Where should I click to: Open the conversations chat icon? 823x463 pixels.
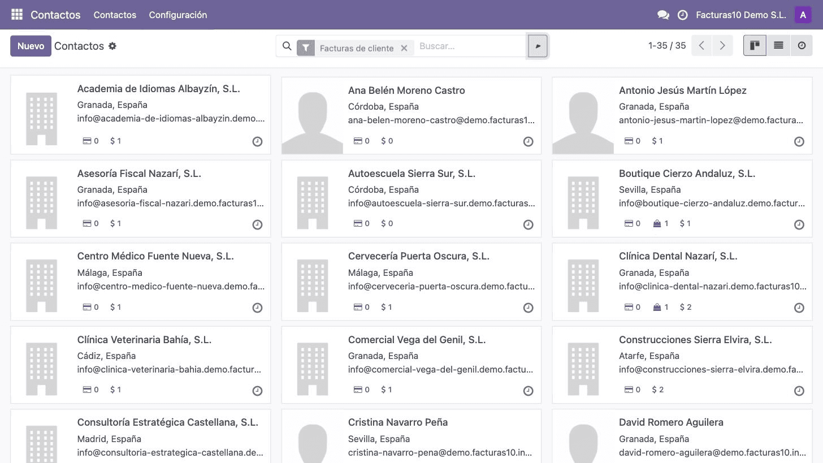point(663,15)
